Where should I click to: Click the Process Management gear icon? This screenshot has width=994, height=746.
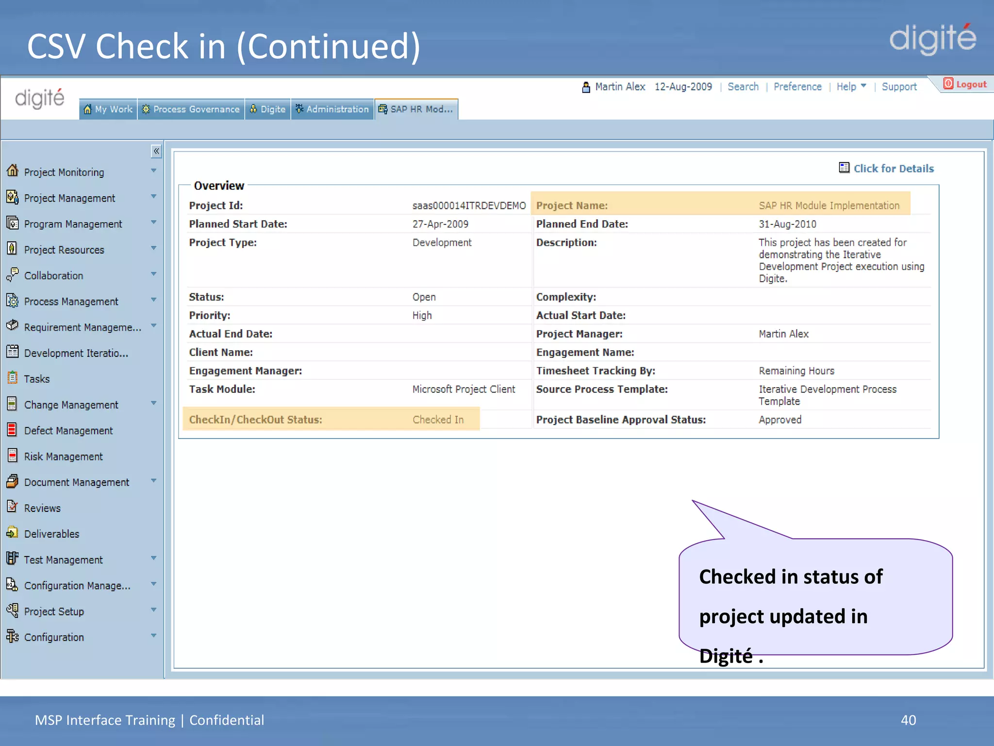[x=13, y=300]
